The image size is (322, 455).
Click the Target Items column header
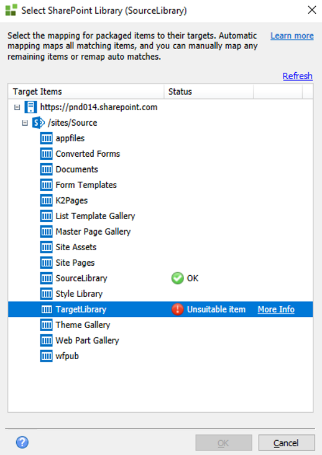click(86, 91)
